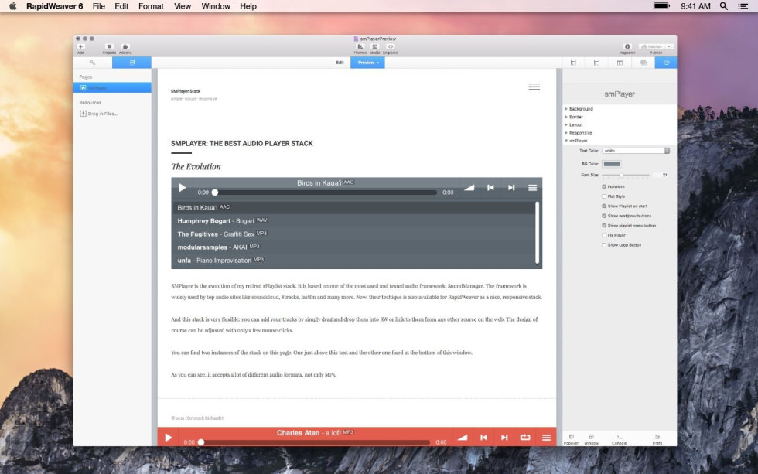Viewport: 758px width, 474px height.
Task: Click the gray player progress bar
Action: tap(326, 193)
